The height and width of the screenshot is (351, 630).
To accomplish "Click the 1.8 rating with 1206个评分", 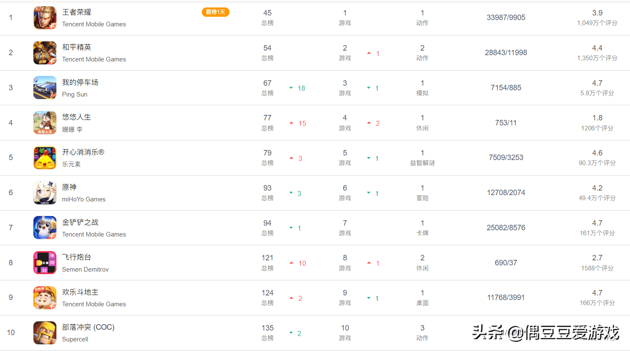I will click(x=597, y=123).
